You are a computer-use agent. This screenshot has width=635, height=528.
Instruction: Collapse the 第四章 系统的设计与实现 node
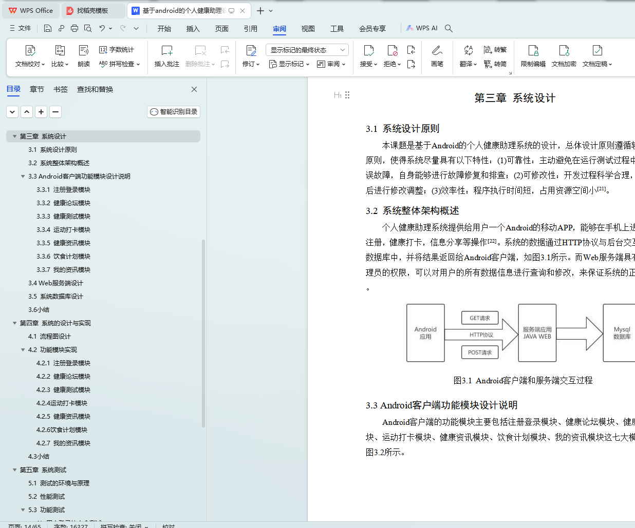tap(14, 323)
